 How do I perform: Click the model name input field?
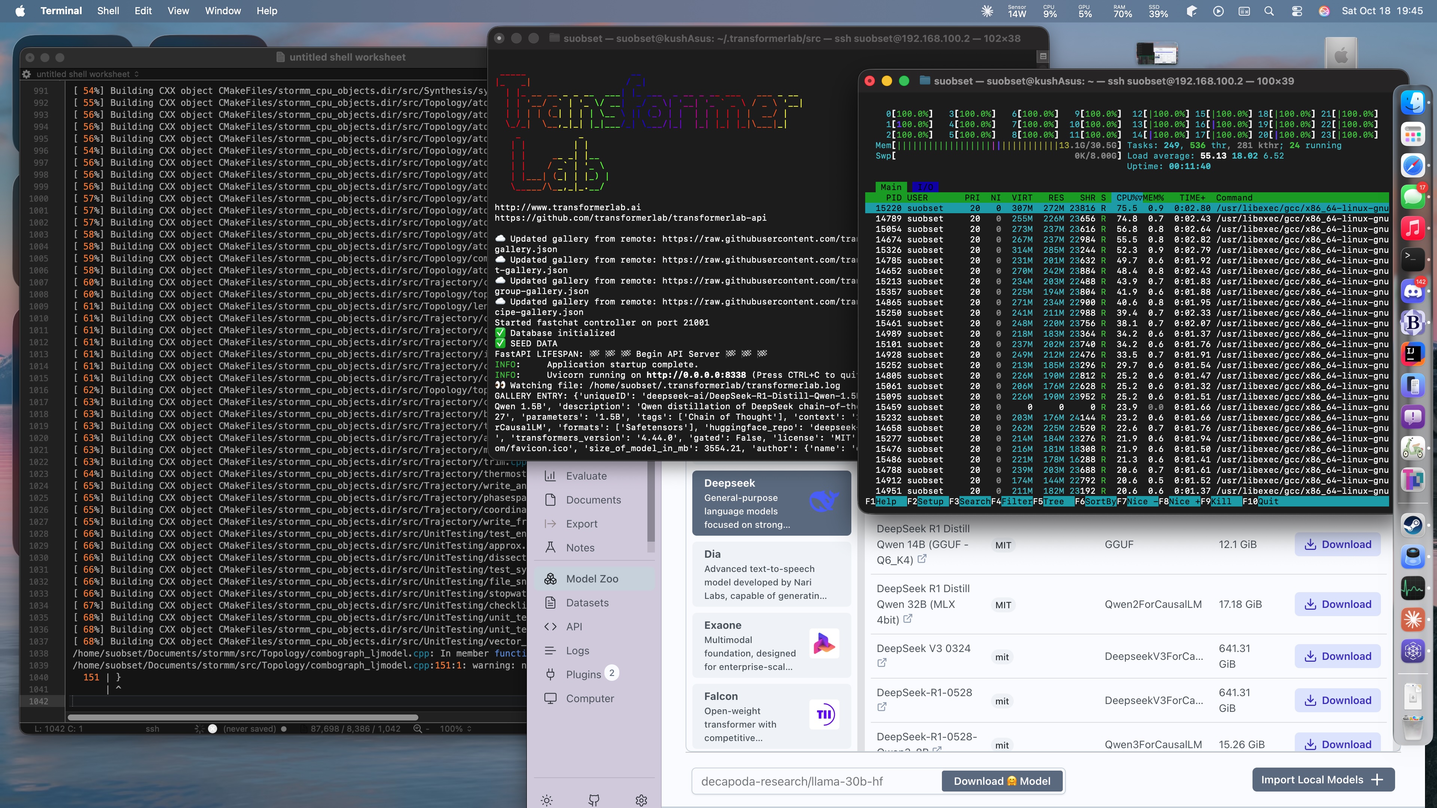[814, 781]
